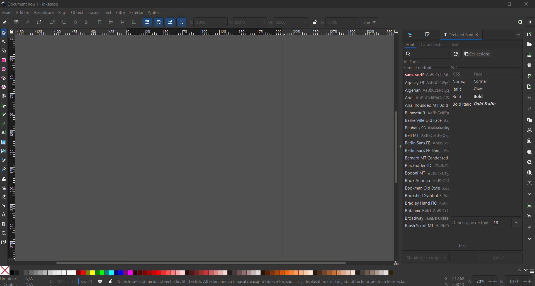Toggle snapping in the top bar
Viewport: 535px width, 286px height.
(x=520, y=22)
